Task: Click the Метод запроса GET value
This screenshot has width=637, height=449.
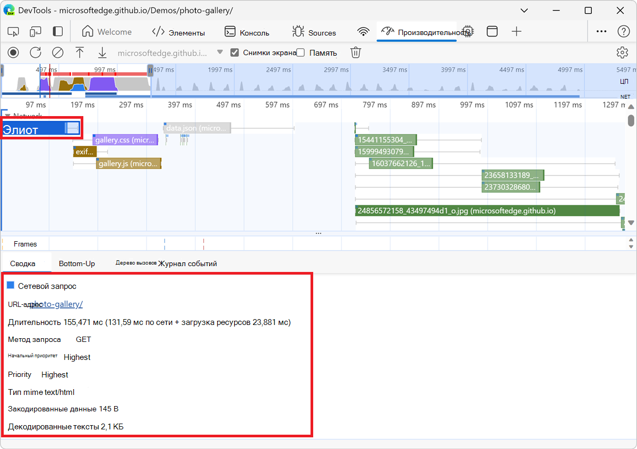Action: click(x=83, y=339)
